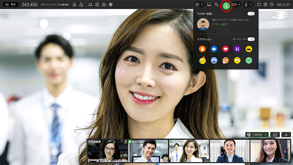Send thumbs up reaction

tap(214, 49)
